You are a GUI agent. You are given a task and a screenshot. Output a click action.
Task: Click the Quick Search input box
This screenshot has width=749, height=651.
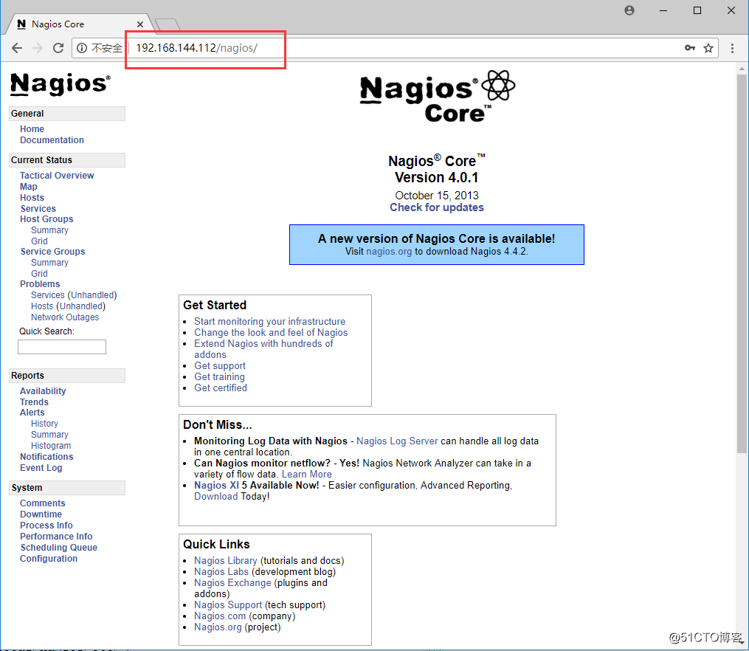62,347
